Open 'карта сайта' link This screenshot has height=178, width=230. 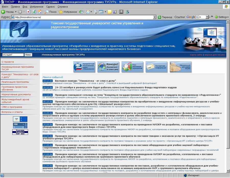click(196, 55)
